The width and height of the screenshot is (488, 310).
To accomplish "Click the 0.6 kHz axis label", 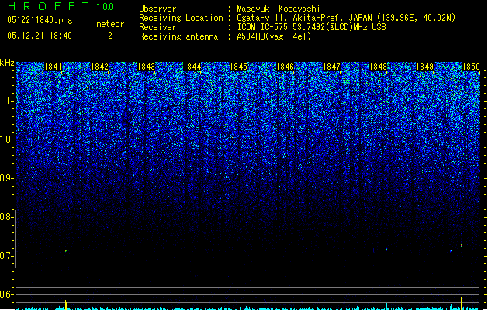I will (6, 294).
